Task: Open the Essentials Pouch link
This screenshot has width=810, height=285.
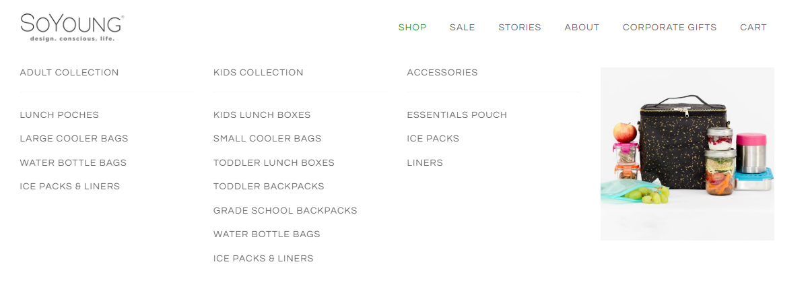Action: point(457,115)
